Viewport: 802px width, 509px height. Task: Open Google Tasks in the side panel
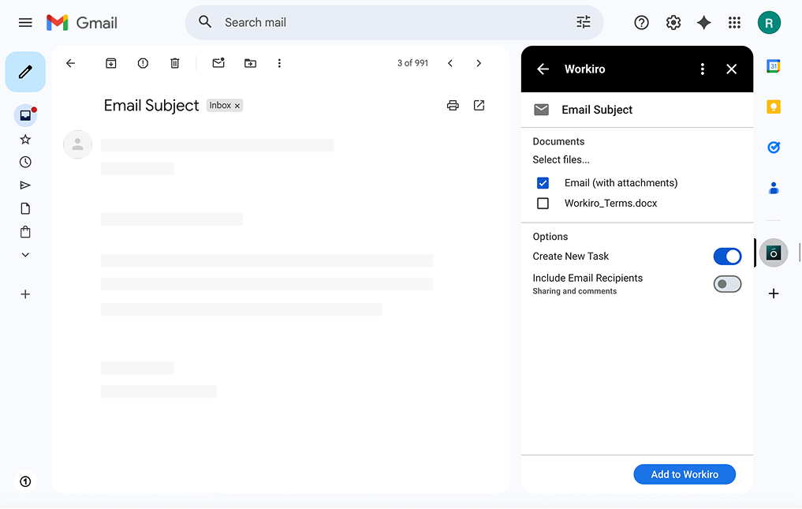click(x=774, y=147)
